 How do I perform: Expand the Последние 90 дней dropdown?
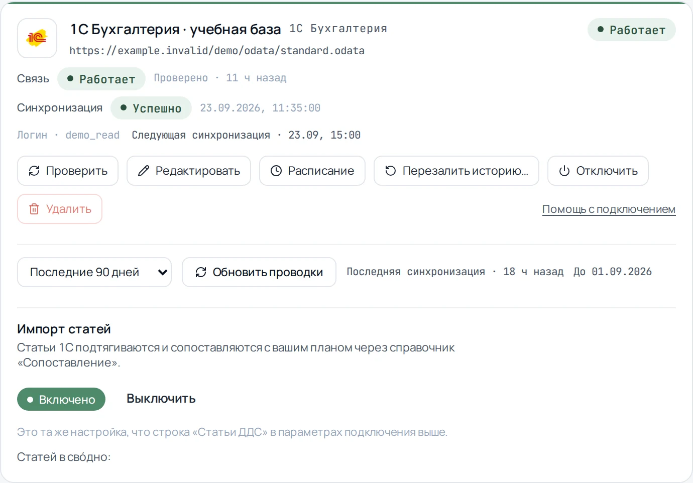[94, 272]
